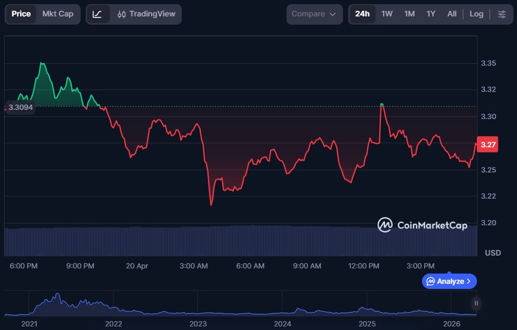
Task: Switch to the line chart view icon
Action: point(97,14)
